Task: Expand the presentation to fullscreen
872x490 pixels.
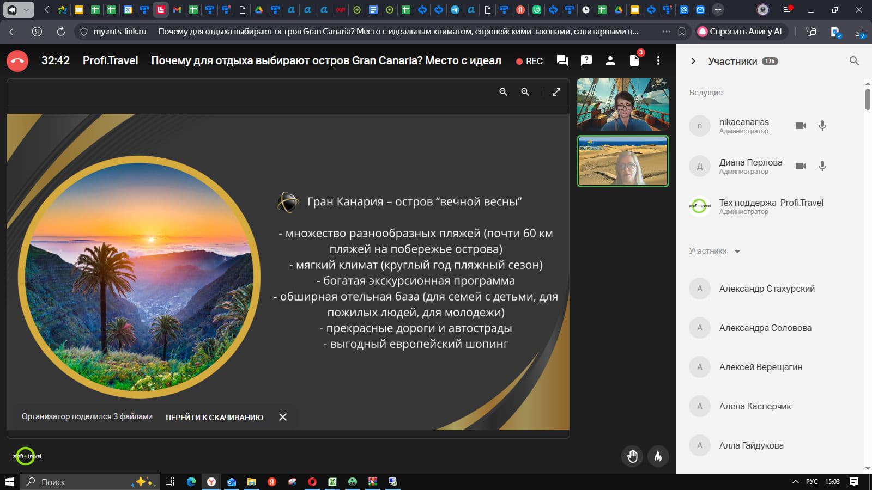Action: point(556,92)
